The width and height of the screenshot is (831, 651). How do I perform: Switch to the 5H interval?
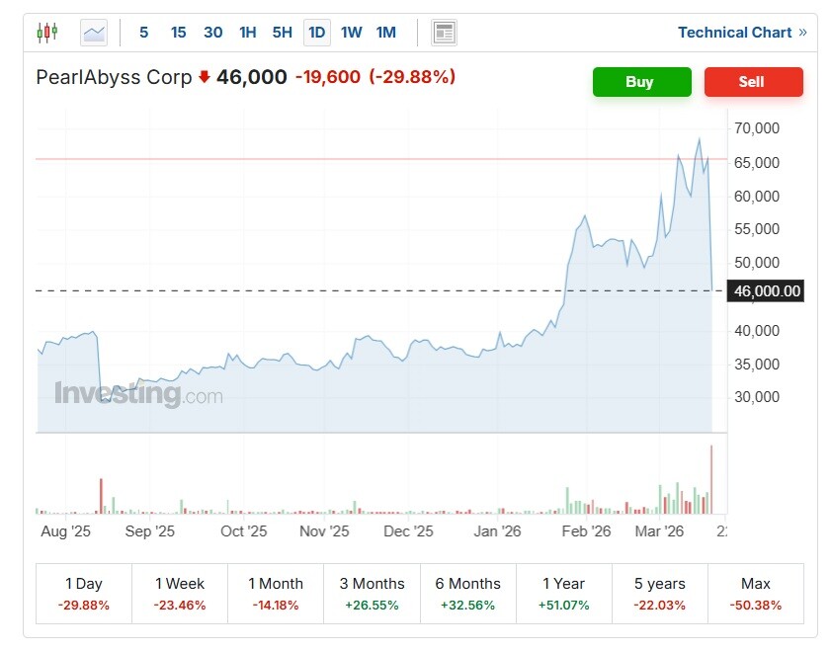coord(282,32)
